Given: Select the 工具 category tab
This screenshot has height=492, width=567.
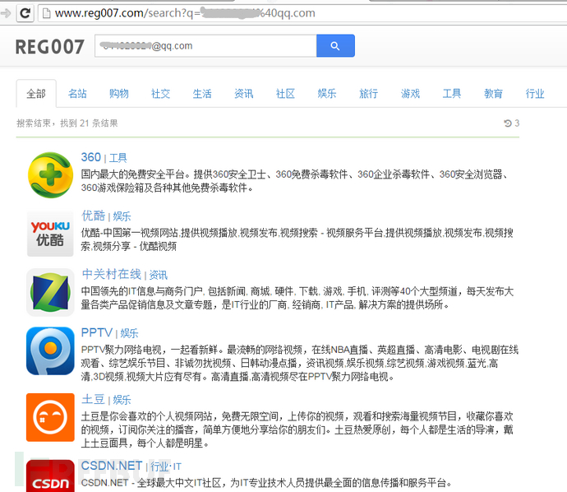Looking at the screenshot, I should 452,94.
